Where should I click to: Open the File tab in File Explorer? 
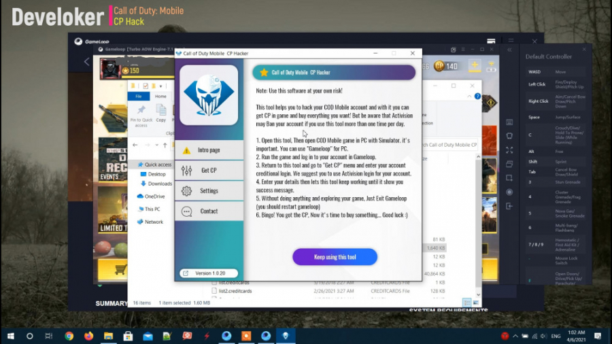tap(138, 97)
